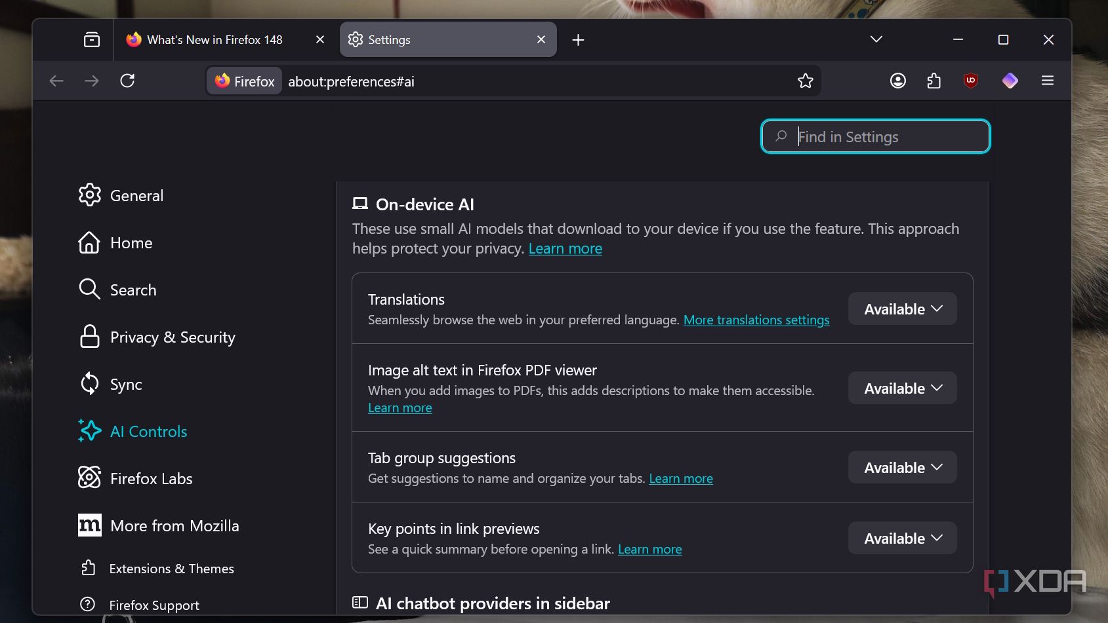Open Firefox Labs category
The width and height of the screenshot is (1108, 623).
[x=135, y=478]
